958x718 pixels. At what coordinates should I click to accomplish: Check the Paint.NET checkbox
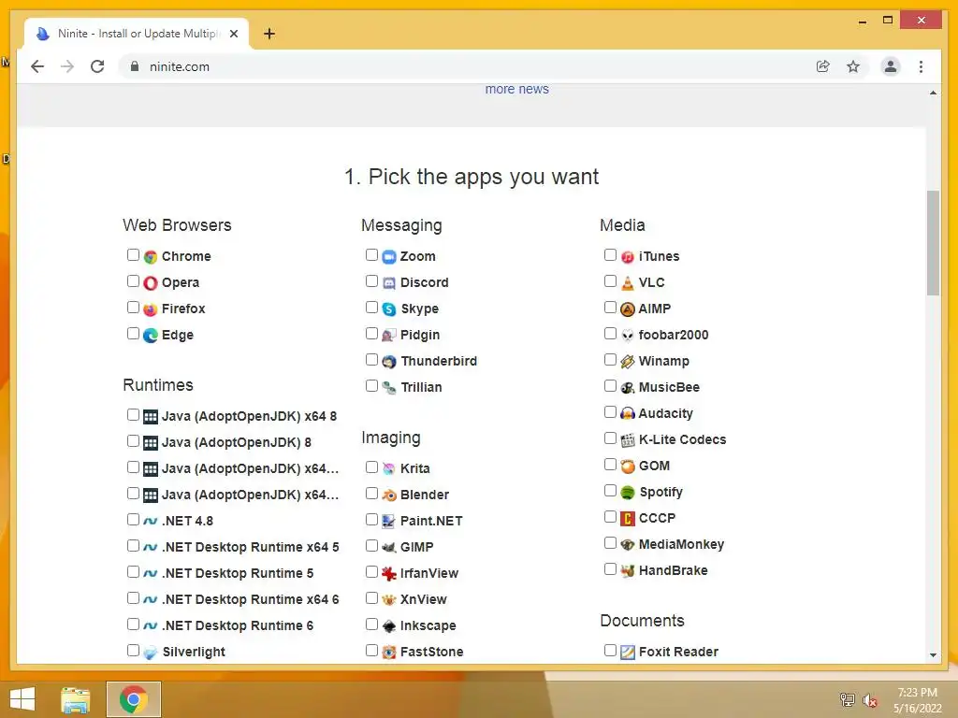pos(371,520)
